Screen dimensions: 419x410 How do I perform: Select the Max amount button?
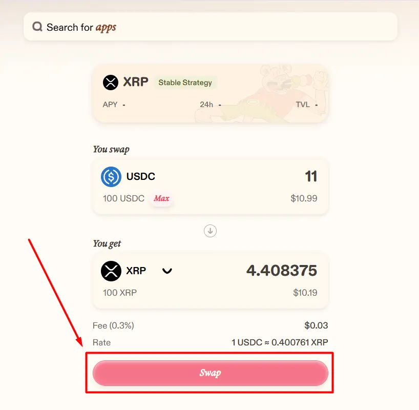click(161, 198)
